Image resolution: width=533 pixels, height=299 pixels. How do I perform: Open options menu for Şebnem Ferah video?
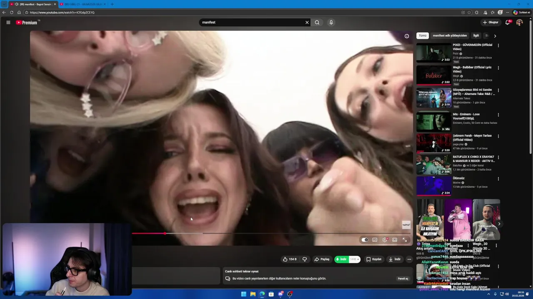[498, 137]
